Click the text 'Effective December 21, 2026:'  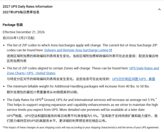pyautogui.click(x=24, y=32)
